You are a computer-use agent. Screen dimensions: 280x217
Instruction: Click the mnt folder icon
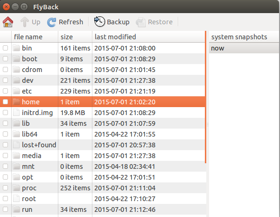coord(16,166)
